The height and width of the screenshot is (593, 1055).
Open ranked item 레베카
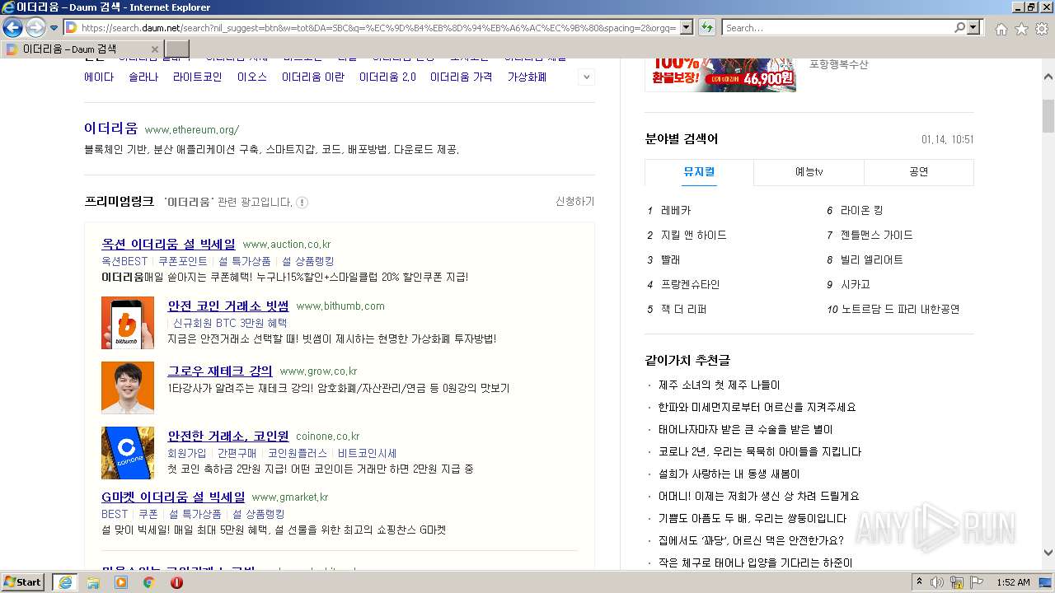(x=676, y=211)
